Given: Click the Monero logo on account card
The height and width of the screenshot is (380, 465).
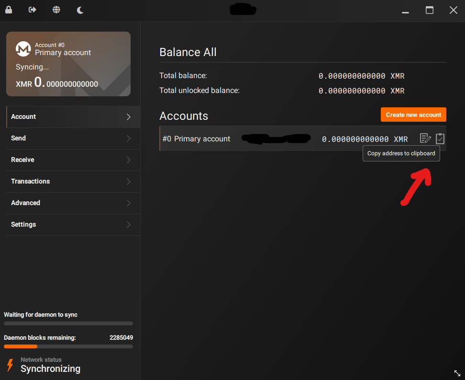Looking at the screenshot, I should click(x=23, y=49).
